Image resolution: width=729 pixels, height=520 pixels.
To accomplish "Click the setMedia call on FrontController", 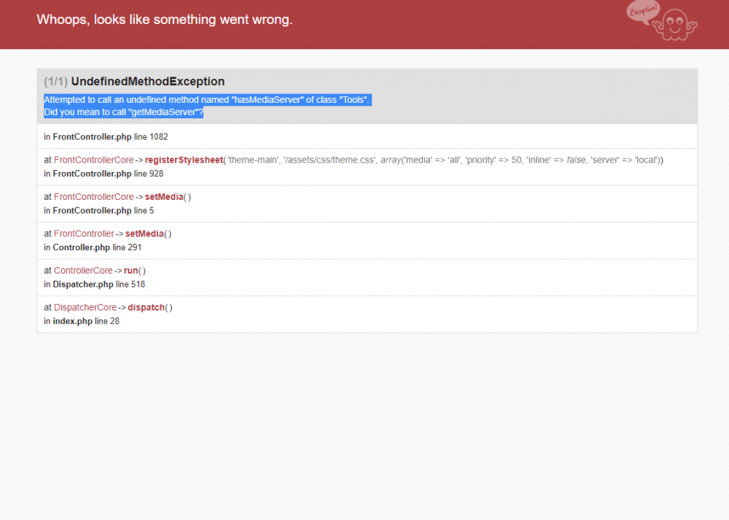I will [144, 233].
